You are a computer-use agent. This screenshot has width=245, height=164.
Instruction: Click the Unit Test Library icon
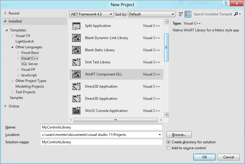click(x=76, y=62)
